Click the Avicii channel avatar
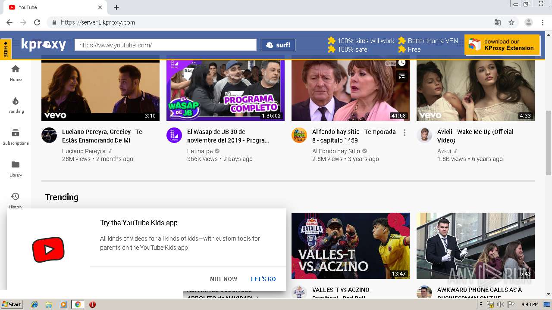Screen dimensions: 552x310 click(424, 135)
